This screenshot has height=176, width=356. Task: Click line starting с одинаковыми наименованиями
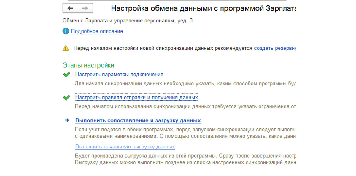(185, 136)
